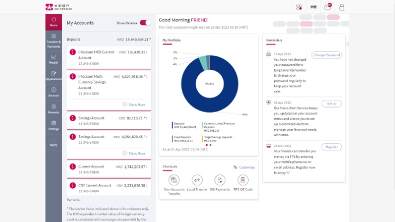The image size is (395, 222).
Task: Open the Own Accounts Transfer shortcut icon
Action: (x=174, y=180)
